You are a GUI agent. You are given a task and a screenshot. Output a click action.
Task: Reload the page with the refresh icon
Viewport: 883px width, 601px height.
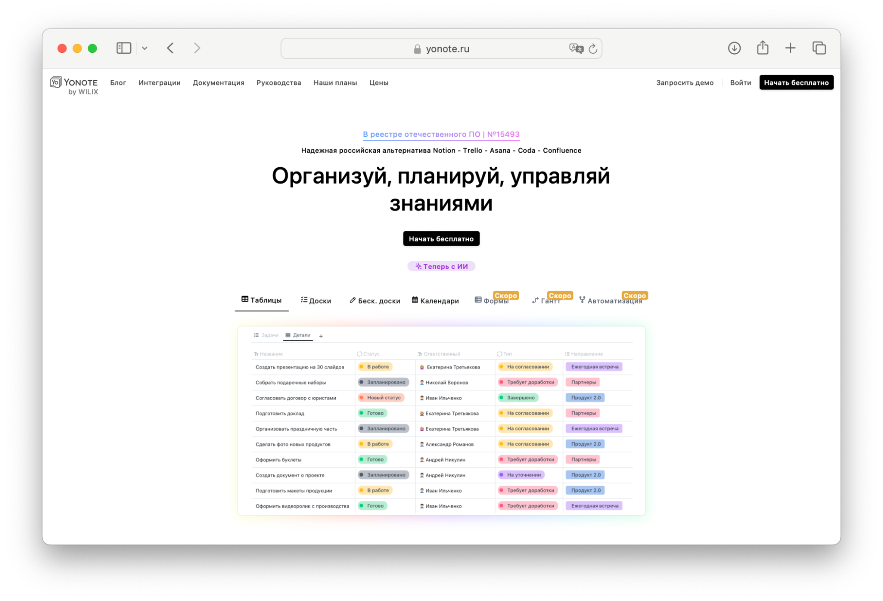(593, 49)
